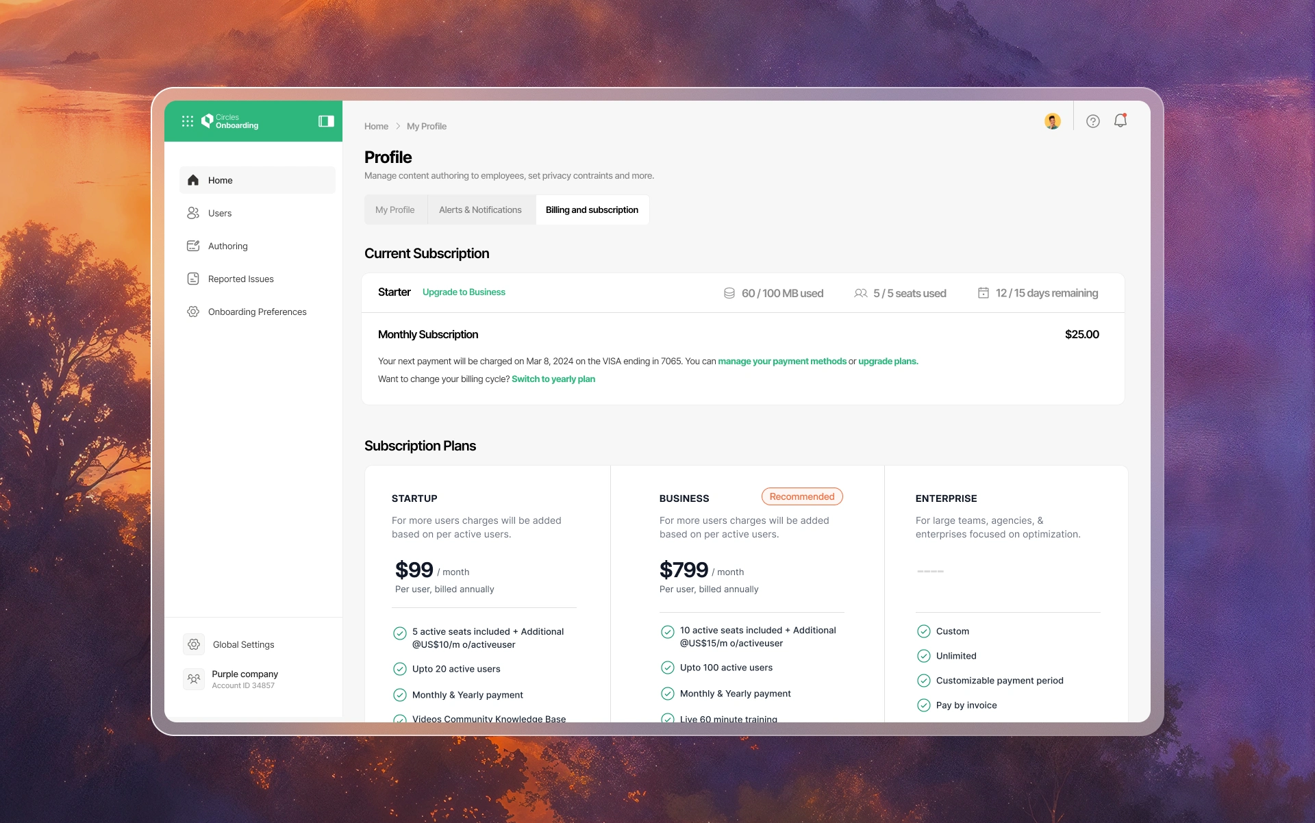Open Users in the sidebar
1315x823 pixels.
pyautogui.click(x=258, y=213)
